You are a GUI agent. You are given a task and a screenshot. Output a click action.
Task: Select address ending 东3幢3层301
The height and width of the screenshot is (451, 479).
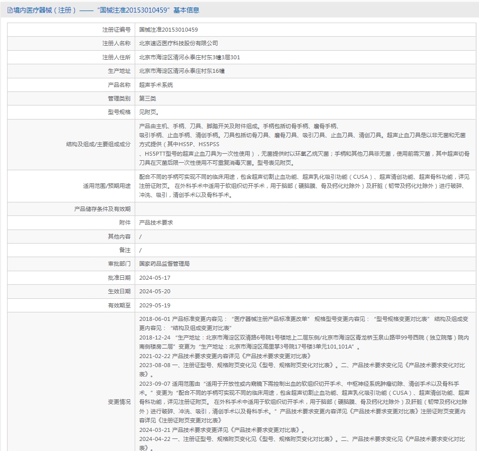coord(189,57)
